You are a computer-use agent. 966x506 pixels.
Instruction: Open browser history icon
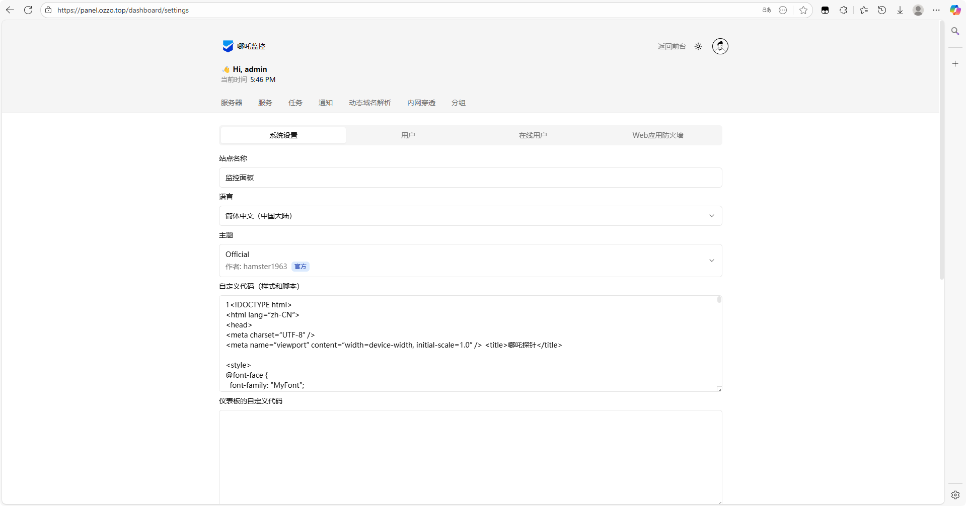[881, 10]
